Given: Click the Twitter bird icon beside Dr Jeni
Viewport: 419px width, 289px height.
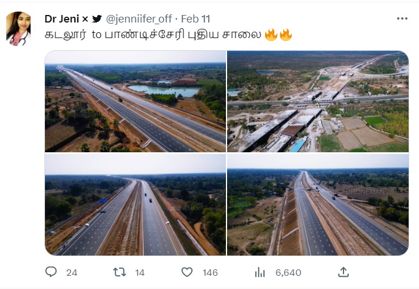Looking at the screenshot, I should [x=96, y=19].
